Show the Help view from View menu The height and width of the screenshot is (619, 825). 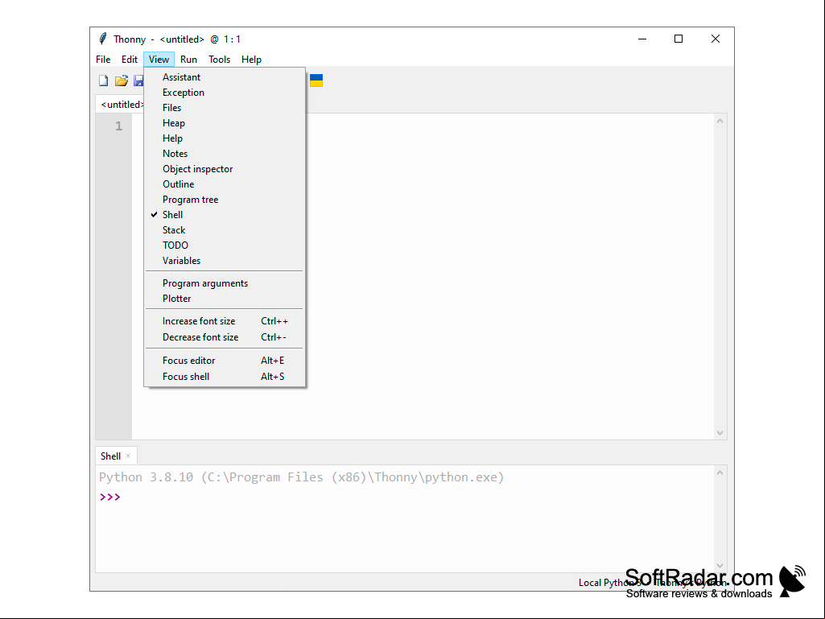click(225, 138)
